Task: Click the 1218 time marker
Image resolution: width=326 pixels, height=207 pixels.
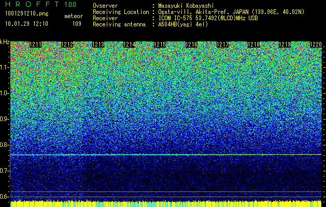Action: point(254,45)
